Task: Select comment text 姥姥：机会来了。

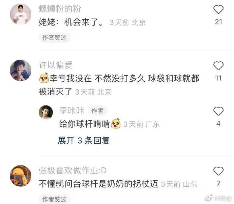Action: (x=71, y=22)
